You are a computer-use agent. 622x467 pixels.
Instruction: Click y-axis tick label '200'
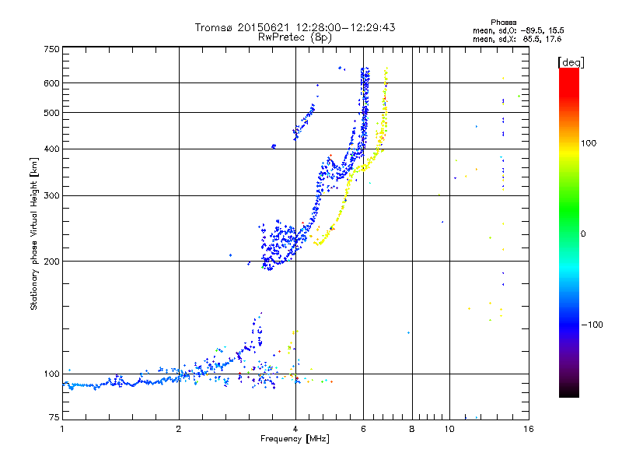(x=51, y=262)
